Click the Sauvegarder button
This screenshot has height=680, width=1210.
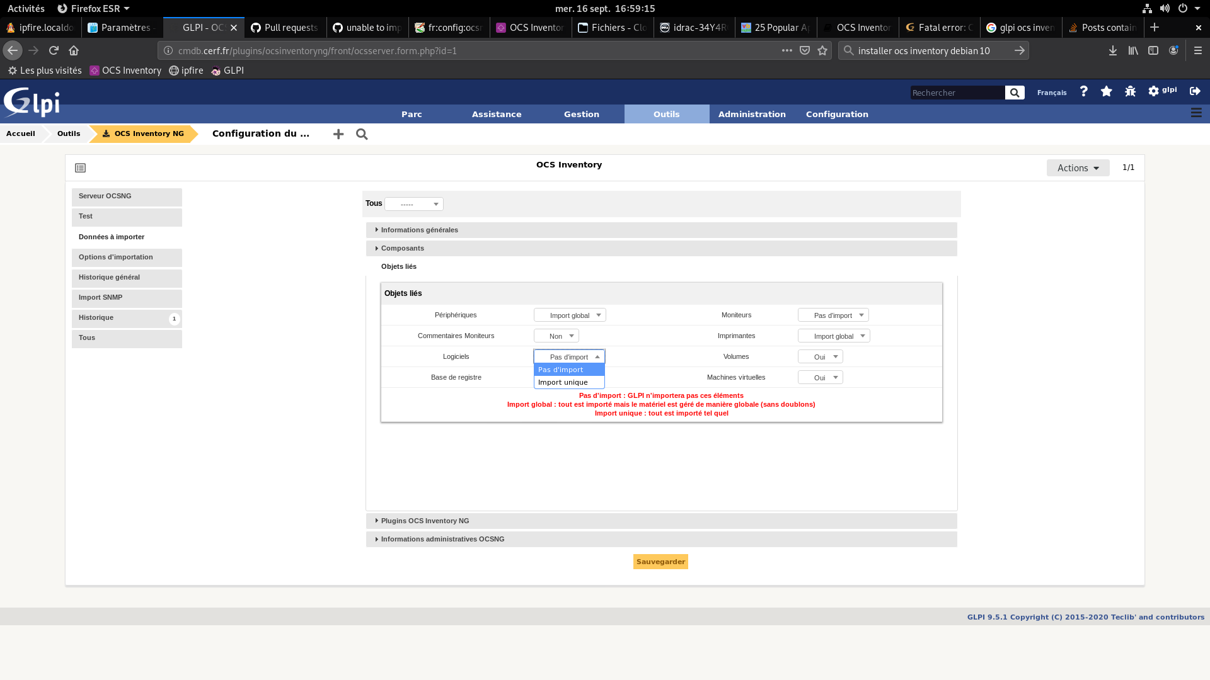click(660, 561)
